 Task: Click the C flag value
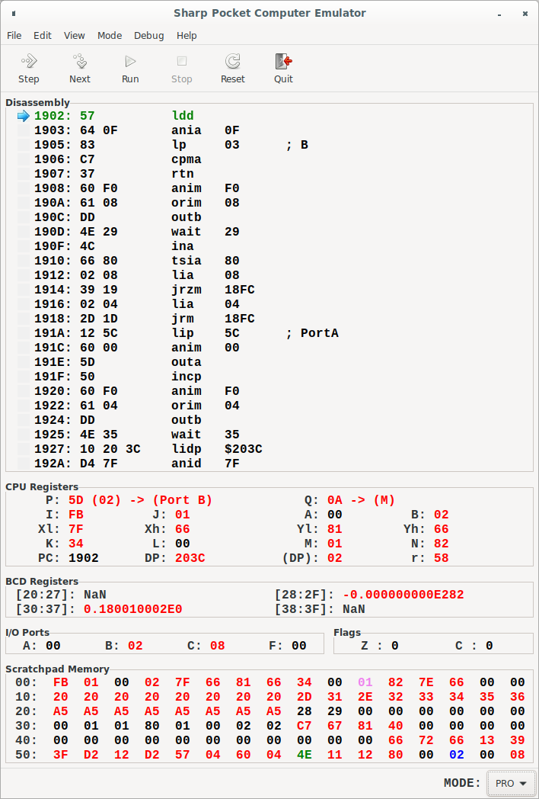(489, 646)
